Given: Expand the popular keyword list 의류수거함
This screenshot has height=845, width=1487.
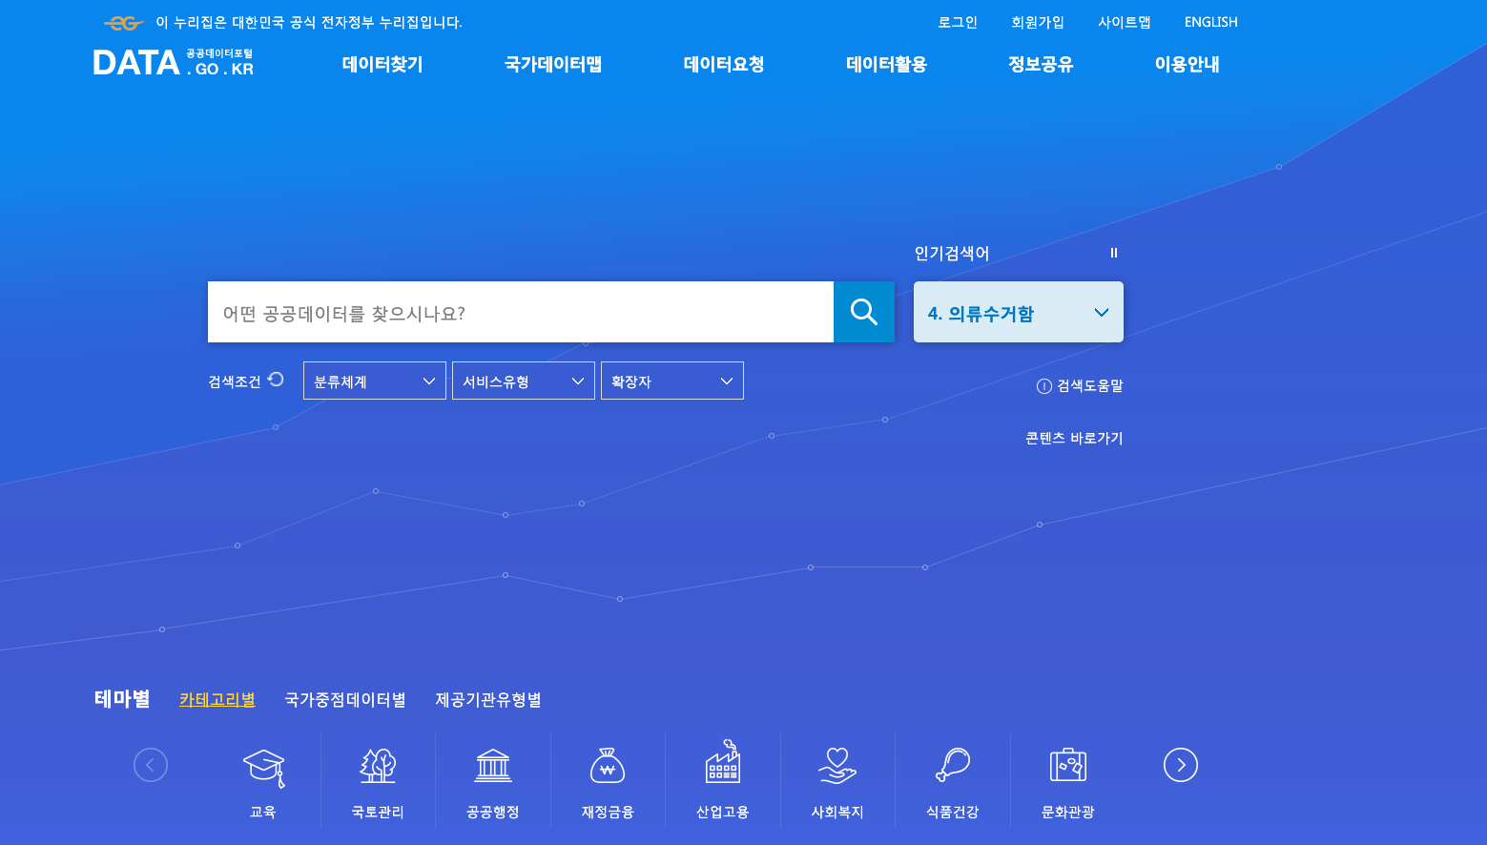Looking at the screenshot, I should click(x=1019, y=312).
